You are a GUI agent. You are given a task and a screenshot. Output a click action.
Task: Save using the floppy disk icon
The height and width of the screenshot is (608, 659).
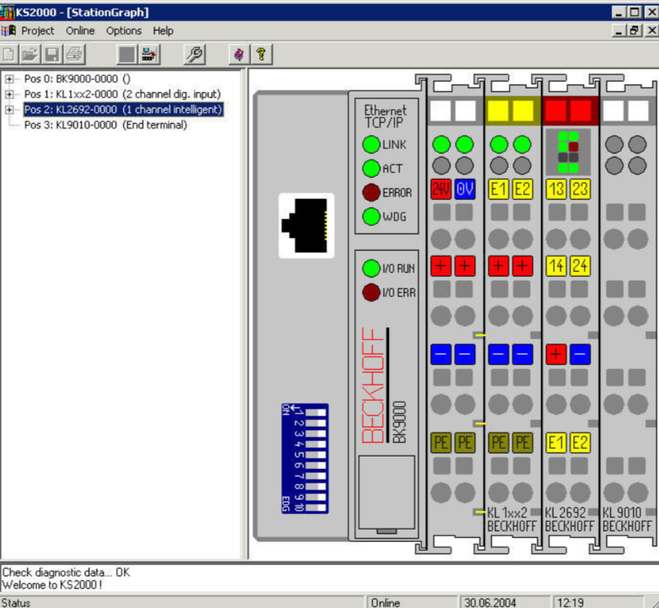52,55
